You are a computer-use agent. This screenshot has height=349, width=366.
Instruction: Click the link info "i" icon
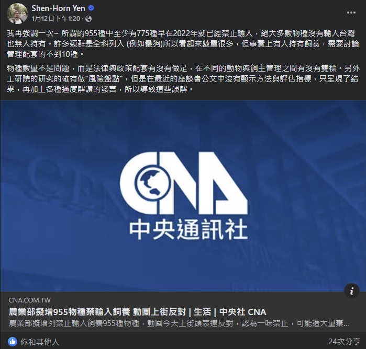coord(351,290)
